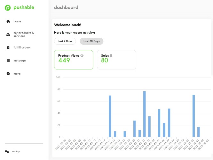Viewport: 213px width, 160px height.
Task: Select the products & services boxes icon
Action: pos(8,34)
